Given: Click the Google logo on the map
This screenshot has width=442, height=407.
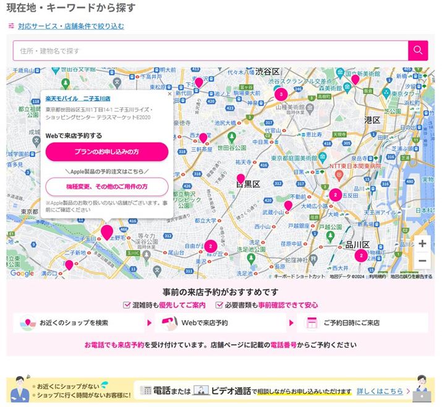Looking at the screenshot, I should (x=22, y=273).
